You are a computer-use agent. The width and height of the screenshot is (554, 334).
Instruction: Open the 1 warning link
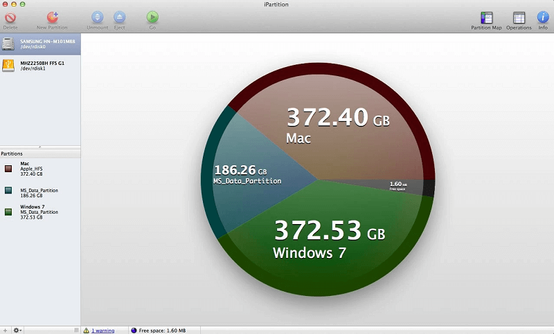102,331
